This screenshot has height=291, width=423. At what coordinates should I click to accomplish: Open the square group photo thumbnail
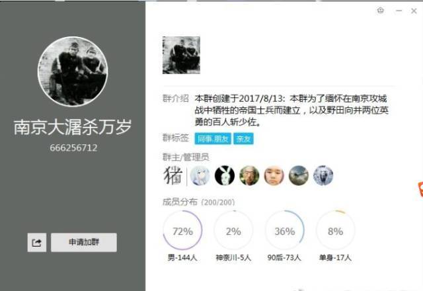tap(181, 55)
